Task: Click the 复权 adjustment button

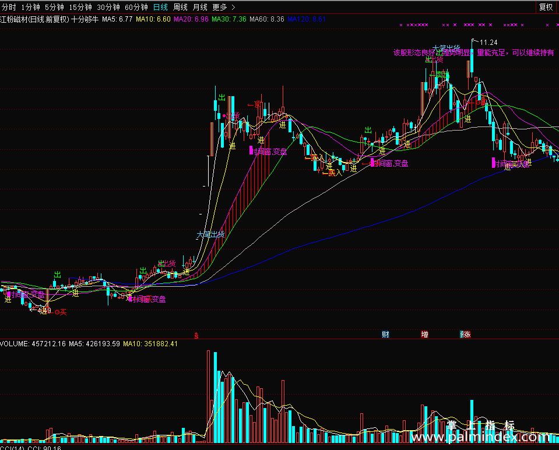Action: [546, 7]
